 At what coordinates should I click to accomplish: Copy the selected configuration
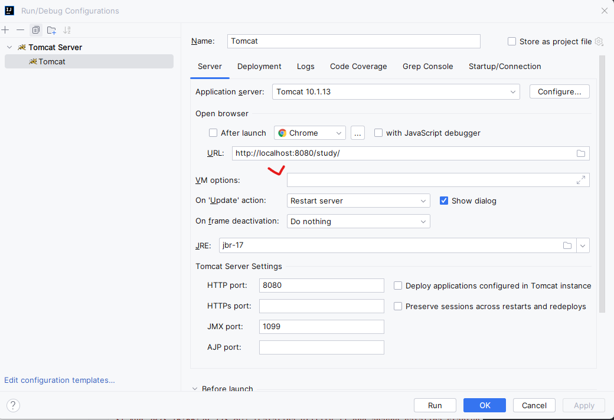pyautogui.click(x=35, y=29)
